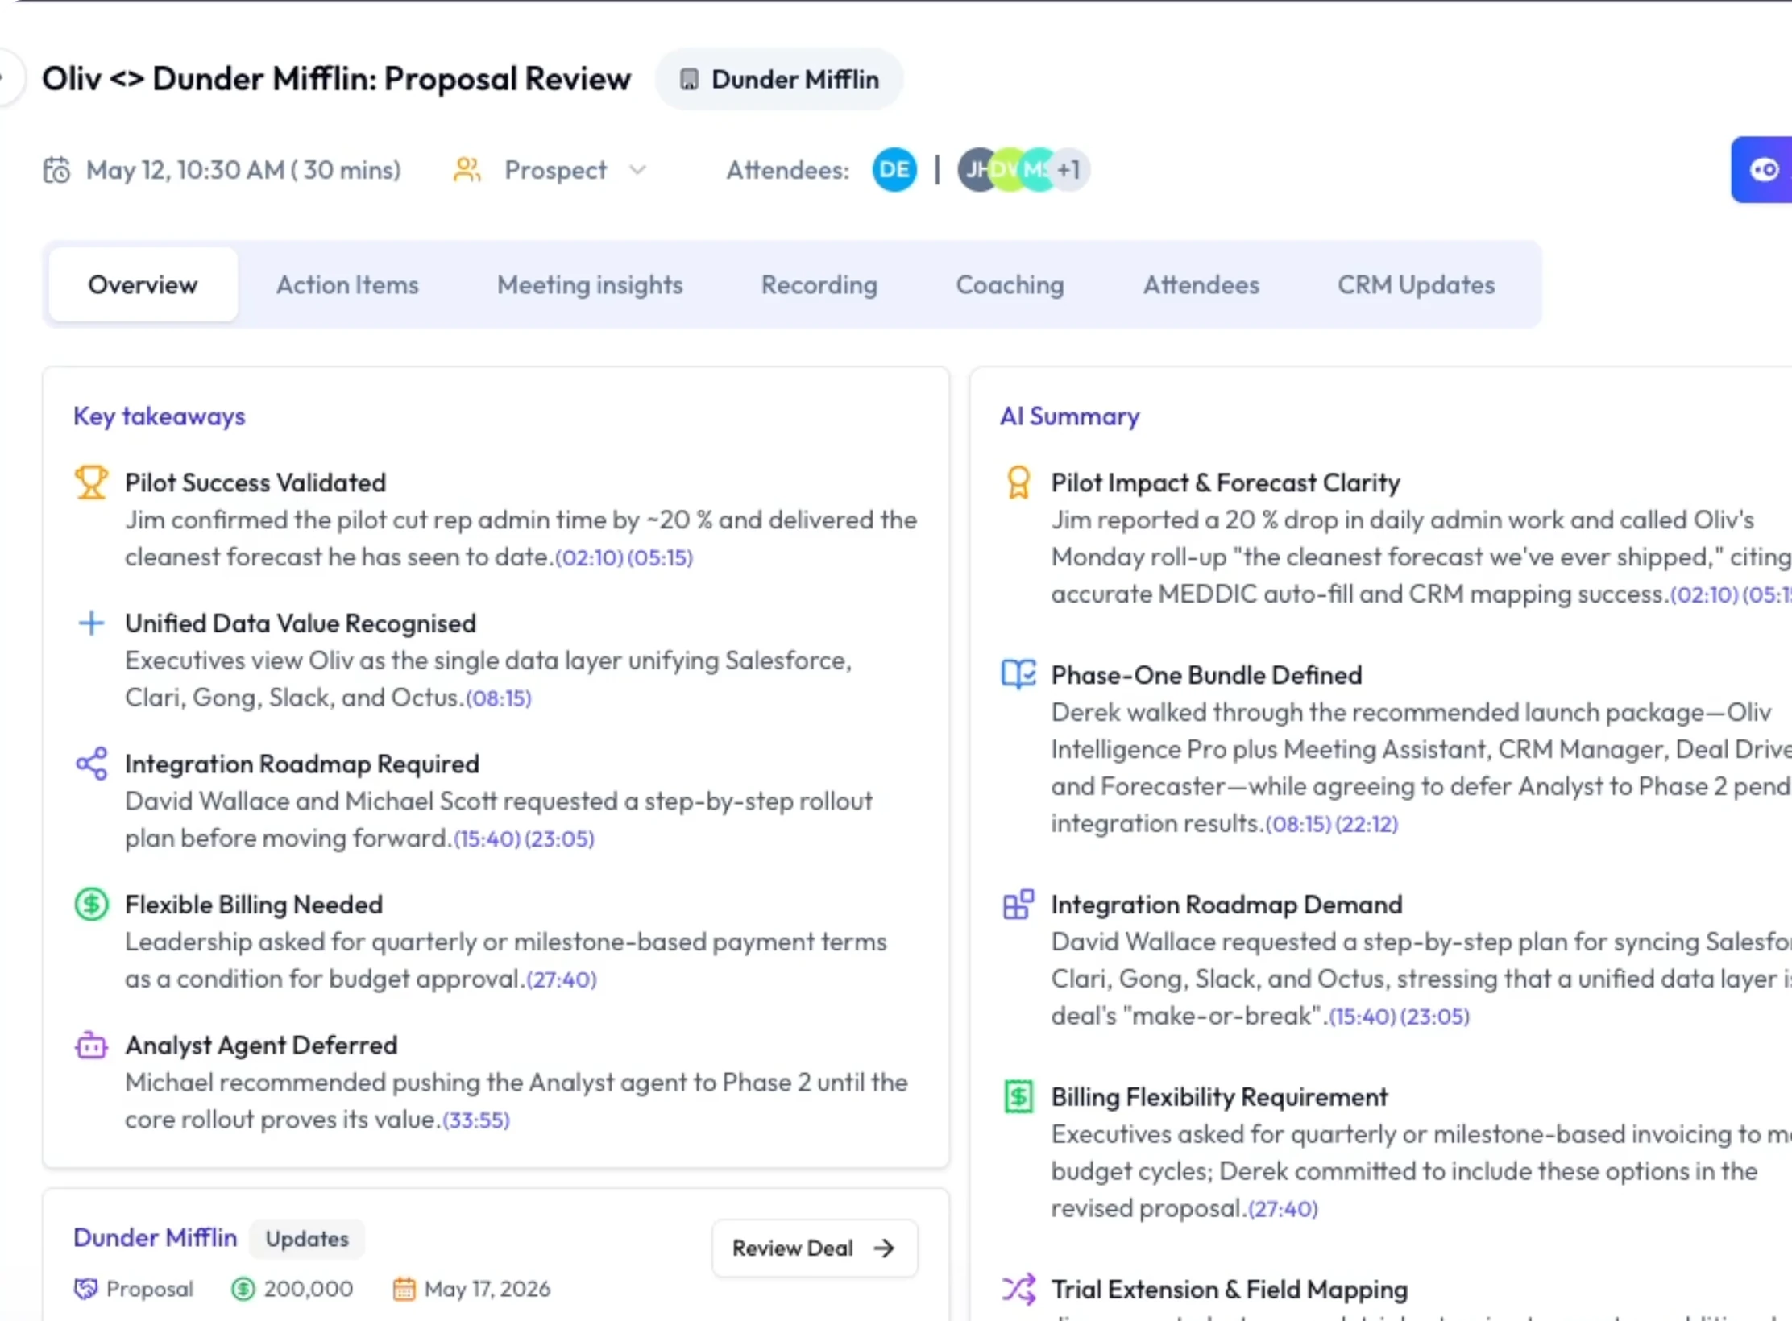The width and height of the screenshot is (1792, 1321).
Task: Jump to (27:40) in Flexible Billing Needed
Action: [x=562, y=979]
